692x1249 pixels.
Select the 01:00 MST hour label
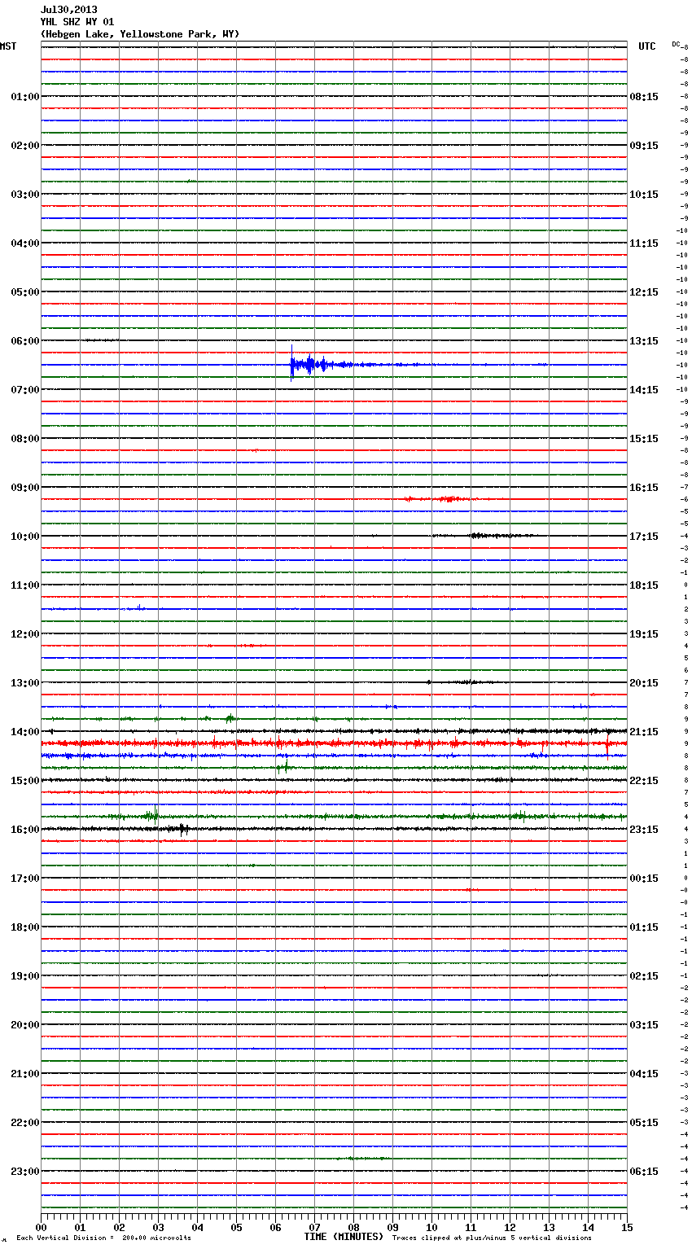25,97
